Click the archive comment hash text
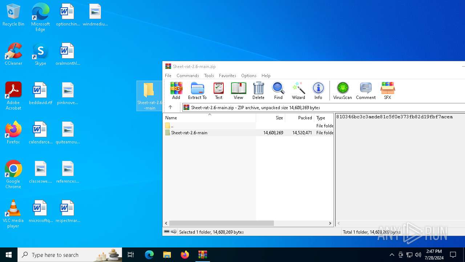The height and width of the screenshot is (262, 465). click(395, 117)
